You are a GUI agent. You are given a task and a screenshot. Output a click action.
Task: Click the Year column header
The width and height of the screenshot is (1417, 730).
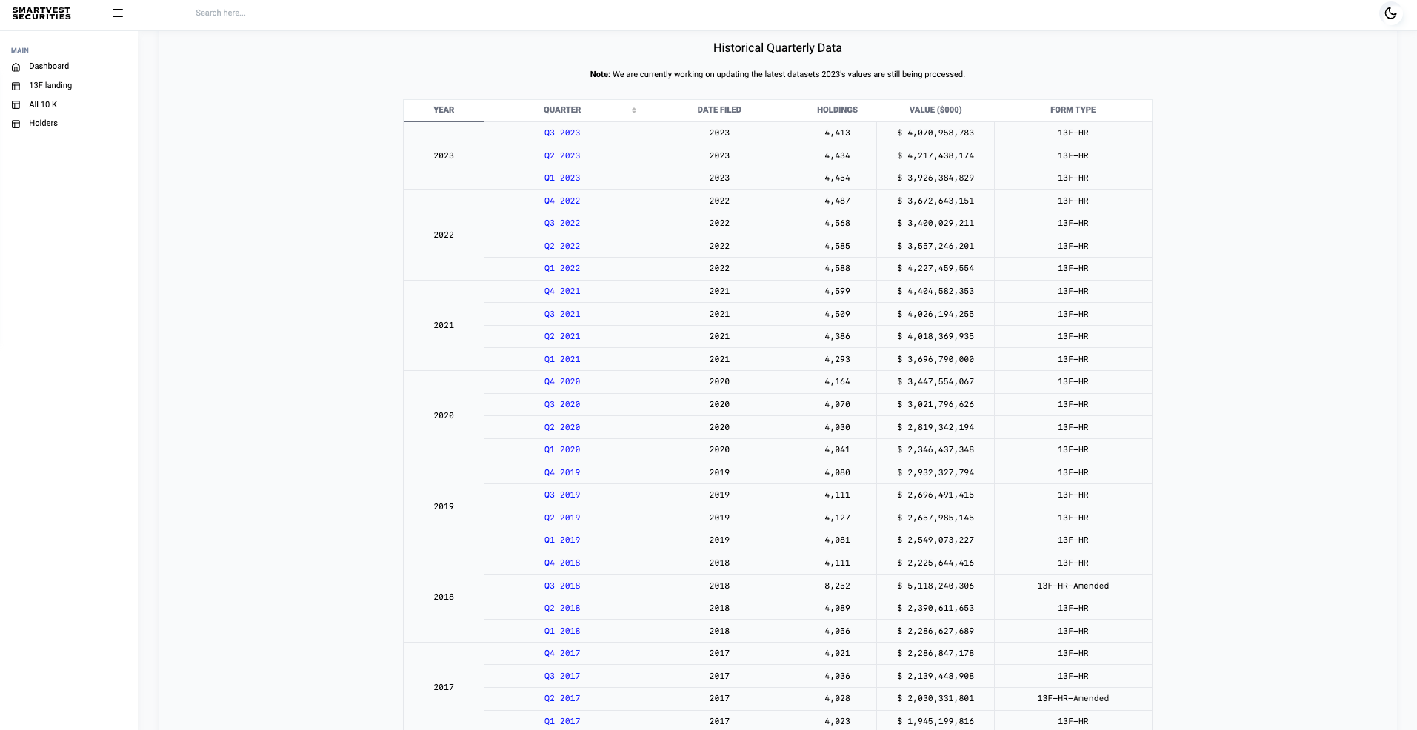point(444,110)
